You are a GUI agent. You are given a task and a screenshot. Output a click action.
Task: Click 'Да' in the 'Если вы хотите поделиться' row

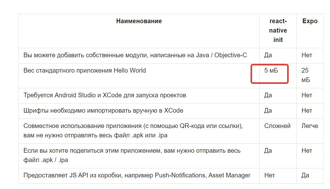click(x=268, y=151)
